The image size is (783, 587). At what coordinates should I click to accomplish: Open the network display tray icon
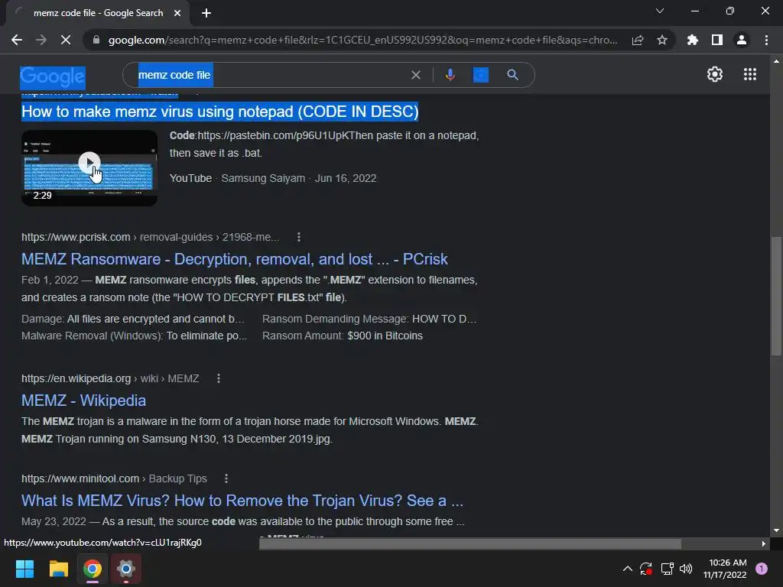coord(667,569)
